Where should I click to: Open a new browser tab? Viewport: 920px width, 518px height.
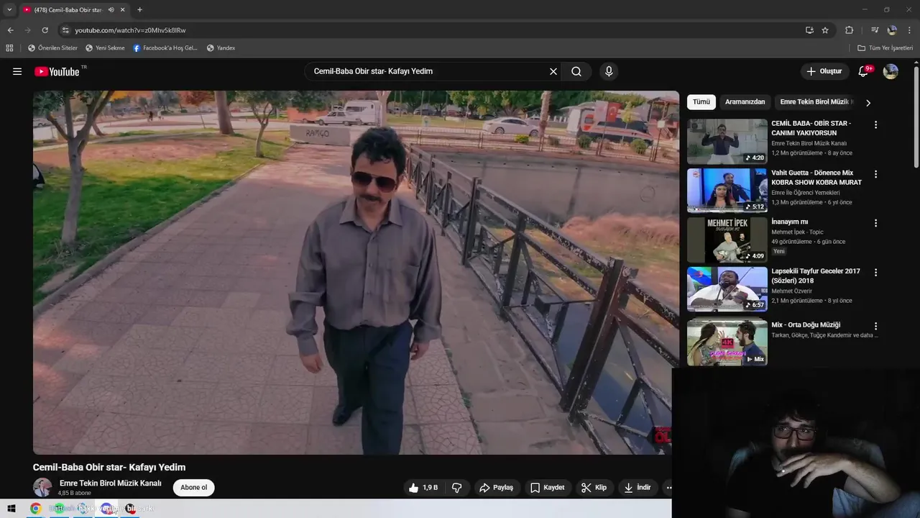pyautogui.click(x=139, y=10)
